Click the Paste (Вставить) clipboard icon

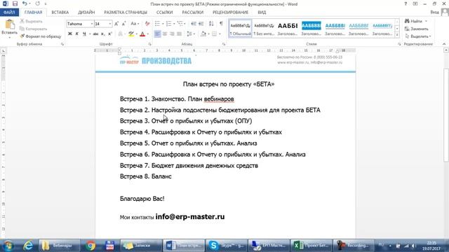pyautogui.click(x=10, y=24)
